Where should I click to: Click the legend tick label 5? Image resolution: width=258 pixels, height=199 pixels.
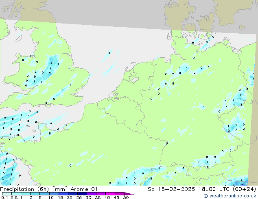point(40,197)
